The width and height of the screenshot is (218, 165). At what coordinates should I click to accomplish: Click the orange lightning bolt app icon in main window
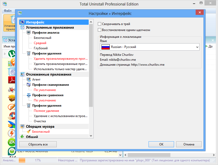[x=12, y=133]
